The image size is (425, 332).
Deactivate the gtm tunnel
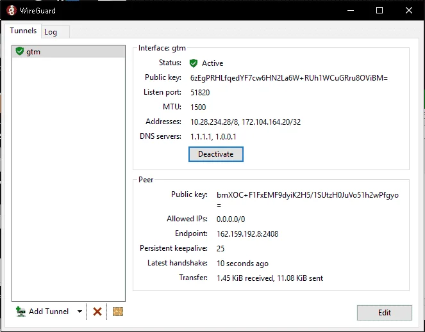coord(216,154)
